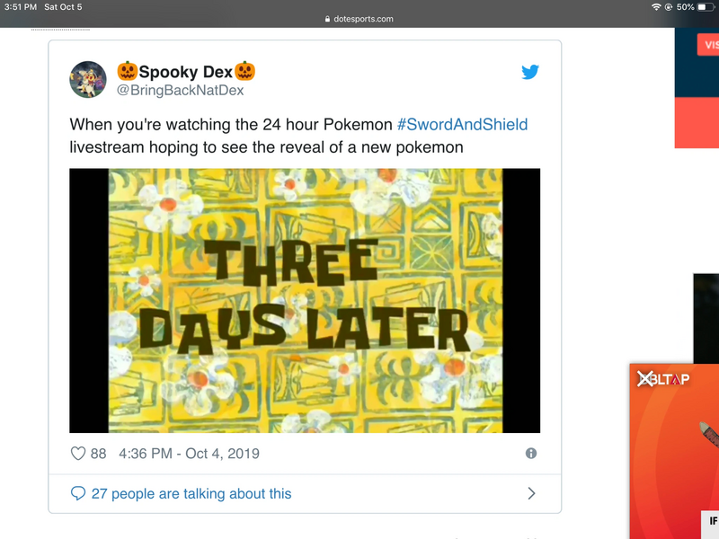The height and width of the screenshot is (539, 719).
Task: Expand the conversation with the right chevron
Action: pyautogui.click(x=531, y=493)
